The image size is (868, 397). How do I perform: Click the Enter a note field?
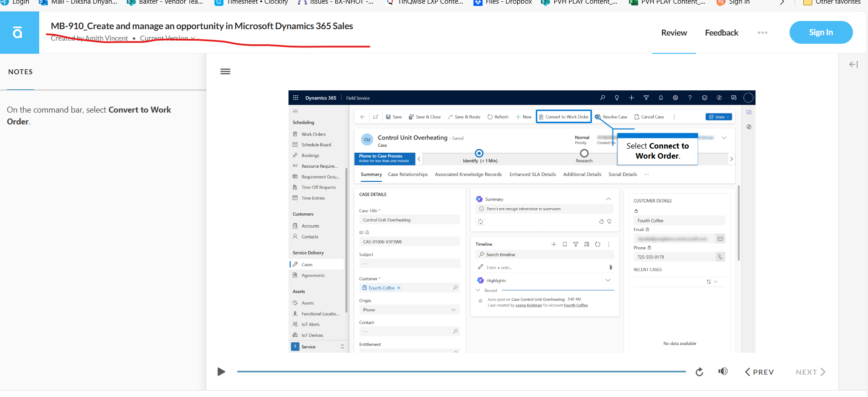click(x=545, y=268)
